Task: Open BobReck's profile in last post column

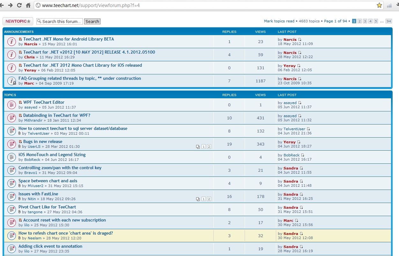Action: tap(292, 155)
